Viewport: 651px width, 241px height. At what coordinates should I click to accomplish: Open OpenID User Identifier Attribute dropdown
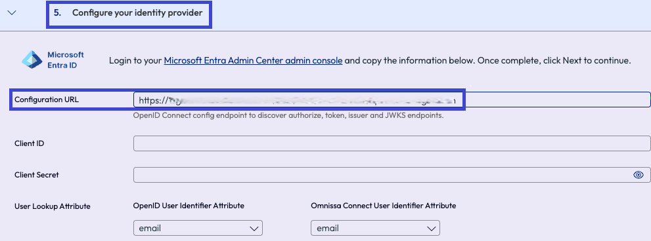pos(198,228)
